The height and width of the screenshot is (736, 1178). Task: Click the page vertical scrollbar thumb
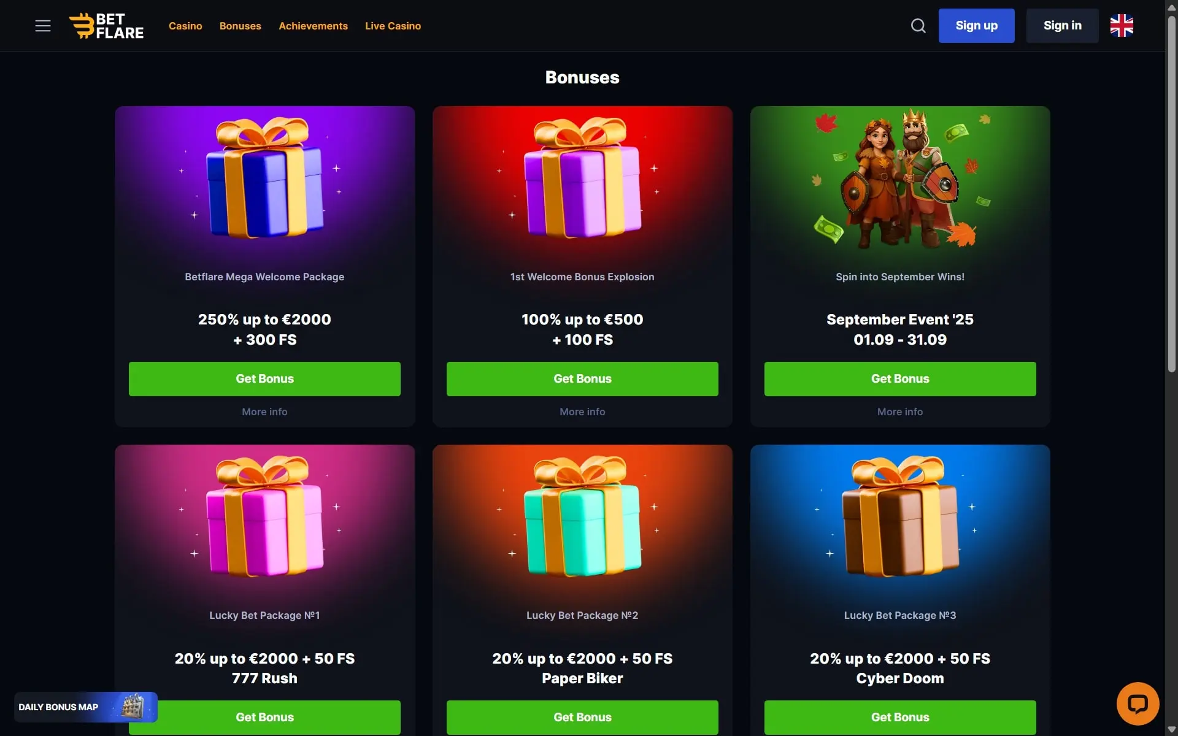tap(1171, 193)
